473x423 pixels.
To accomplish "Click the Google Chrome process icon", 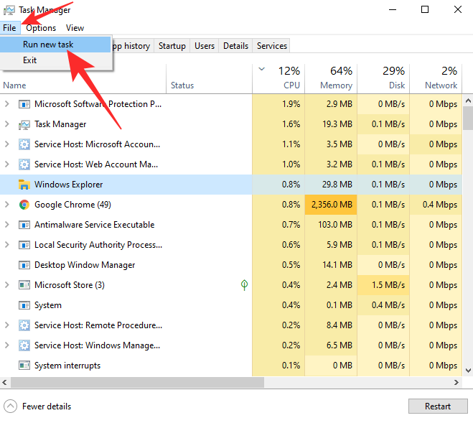I will (24, 205).
